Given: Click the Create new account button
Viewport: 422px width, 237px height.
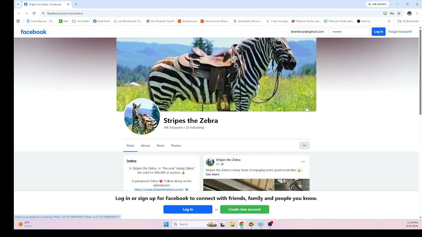Looking at the screenshot, I should (245, 209).
